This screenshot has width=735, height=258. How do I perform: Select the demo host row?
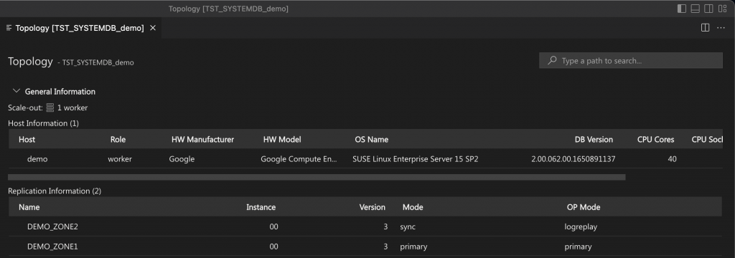(x=365, y=159)
